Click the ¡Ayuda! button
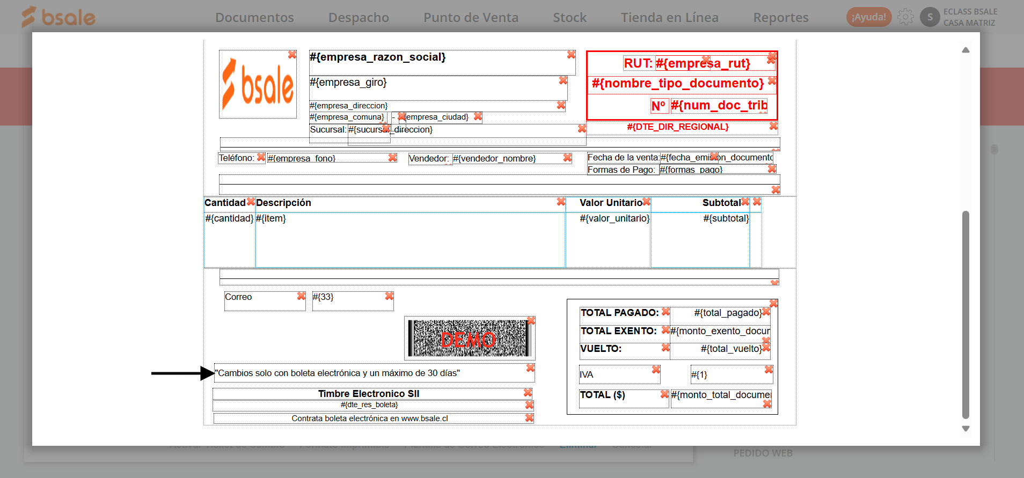Viewport: 1024px width, 478px height. (x=869, y=17)
